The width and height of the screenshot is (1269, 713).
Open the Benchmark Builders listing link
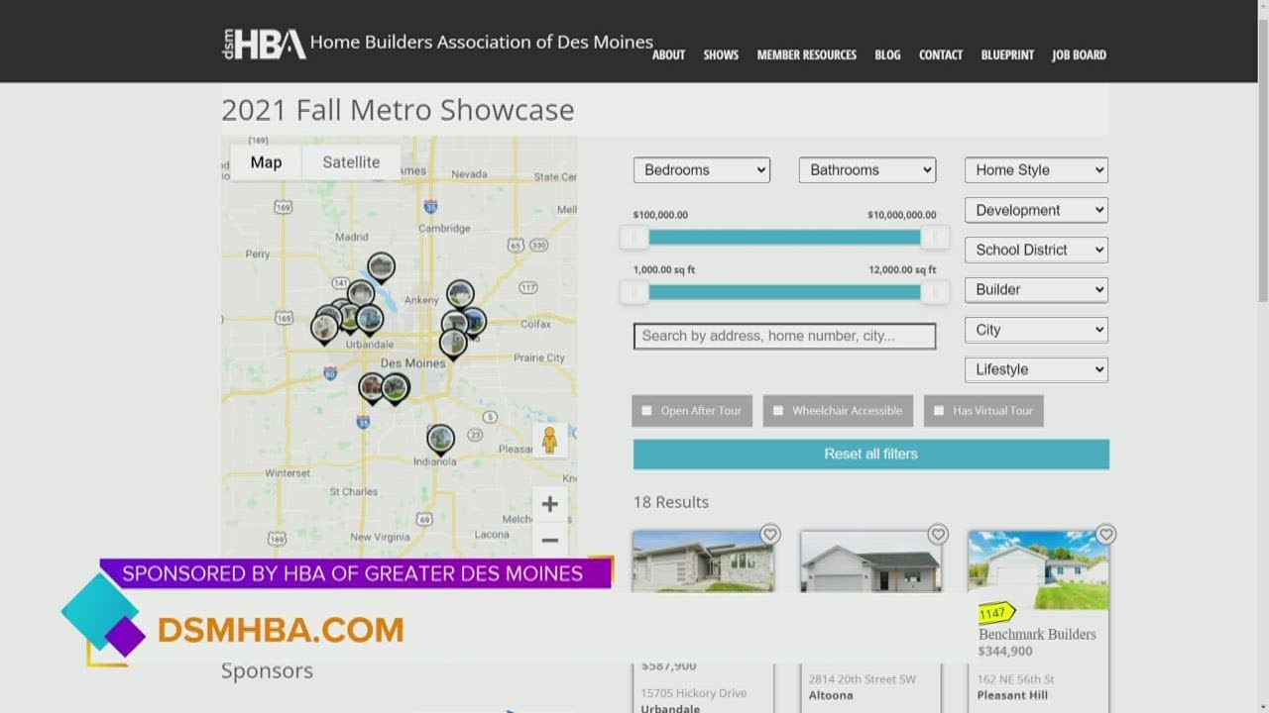(1037, 635)
